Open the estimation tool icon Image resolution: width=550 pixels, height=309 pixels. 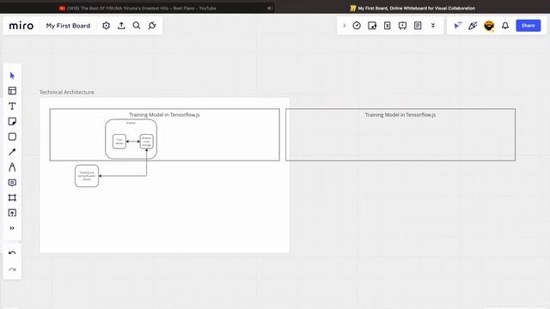tap(388, 26)
